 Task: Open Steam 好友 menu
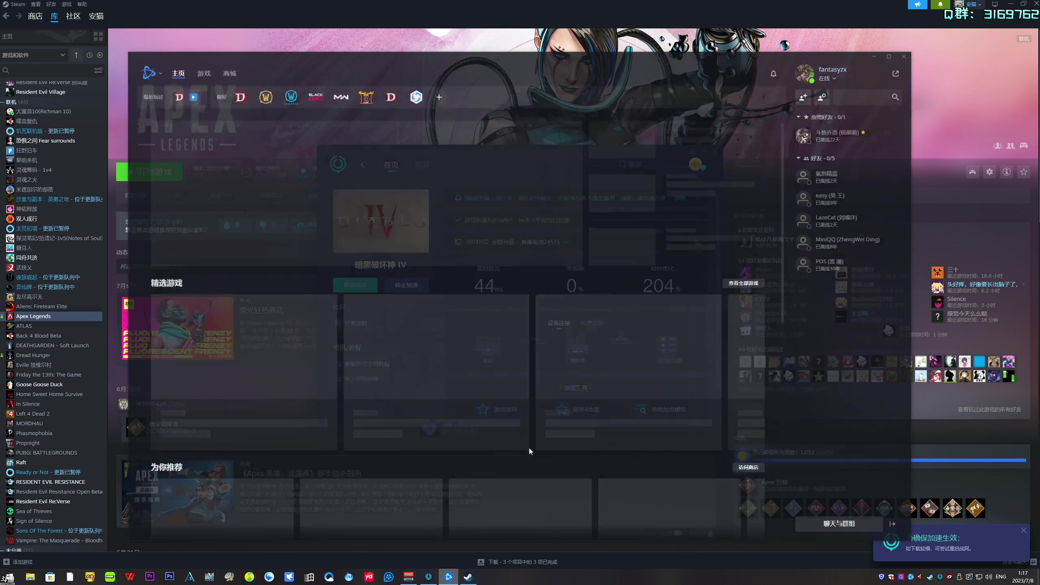click(x=51, y=4)
